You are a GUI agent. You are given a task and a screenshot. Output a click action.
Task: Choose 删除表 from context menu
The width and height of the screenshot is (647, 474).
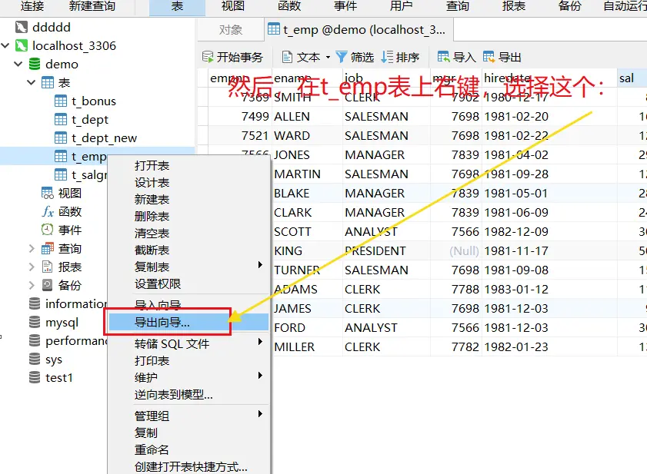(x=152, y=217)
